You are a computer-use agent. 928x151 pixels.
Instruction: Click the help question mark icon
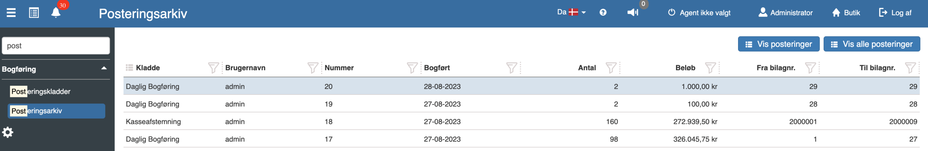(x=603, y=12)
